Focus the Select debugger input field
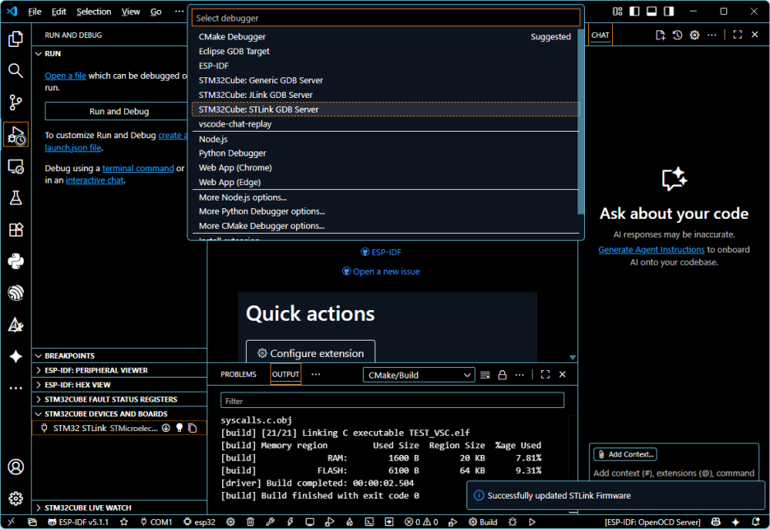Viewport: 770px width, 529px height. 386,18
